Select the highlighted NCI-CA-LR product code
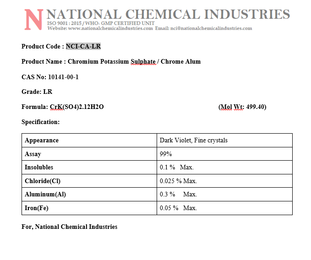311x260 pixels. [x=83, y=46]
